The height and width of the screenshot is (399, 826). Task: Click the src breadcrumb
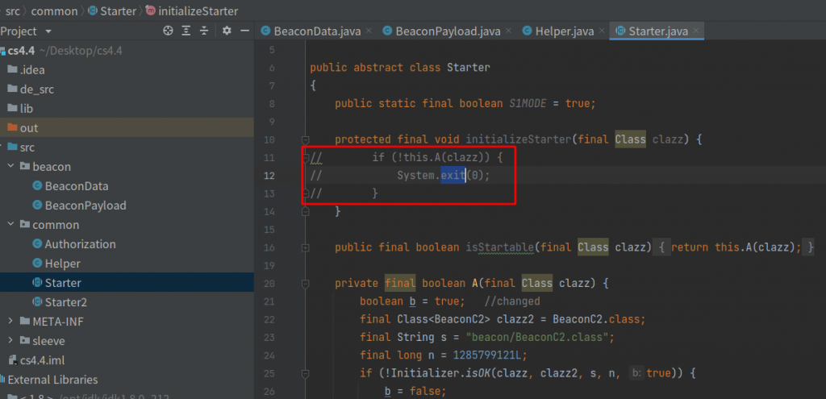click(x=13, y=10)
